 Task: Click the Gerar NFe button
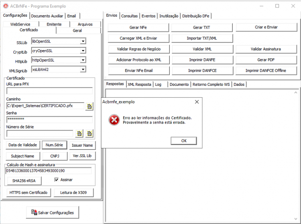138,27
